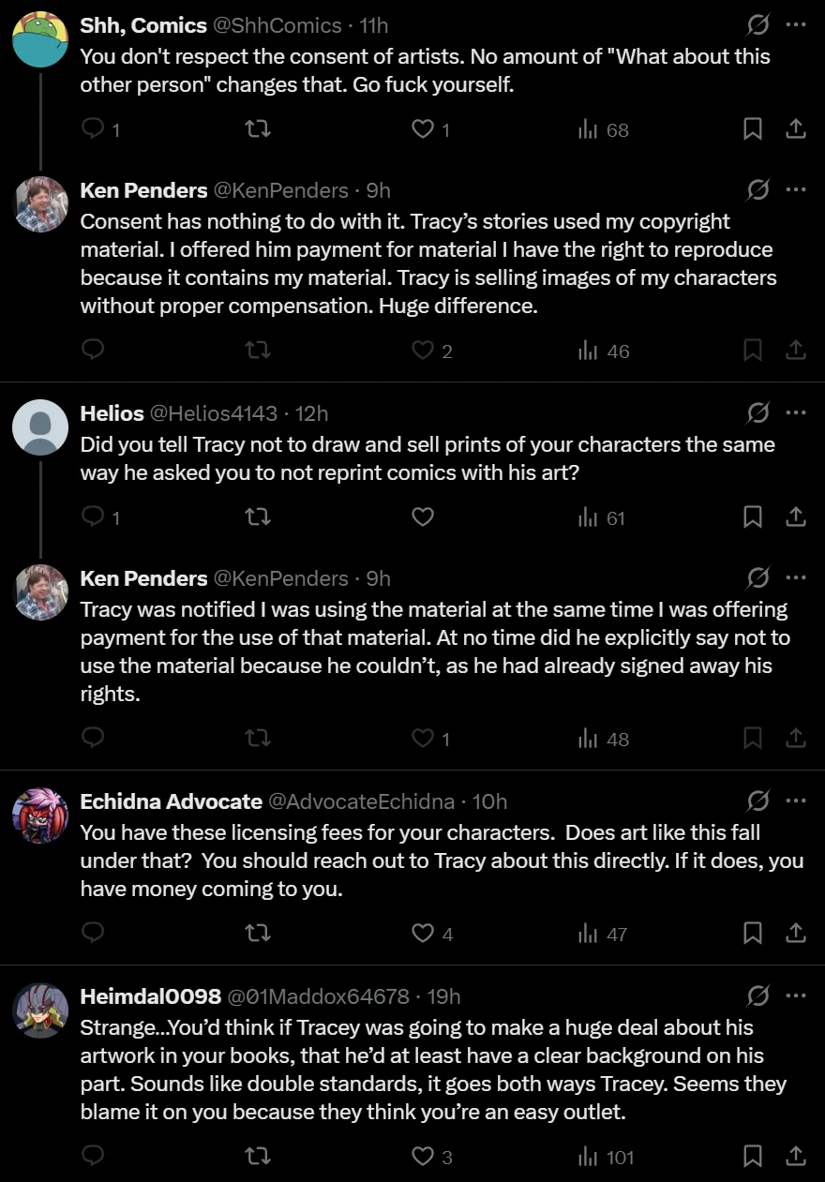Open Grok icon on Shh, Comics tweet
The height and width of the screenshot is (1182, 825).
pos(757,25)
